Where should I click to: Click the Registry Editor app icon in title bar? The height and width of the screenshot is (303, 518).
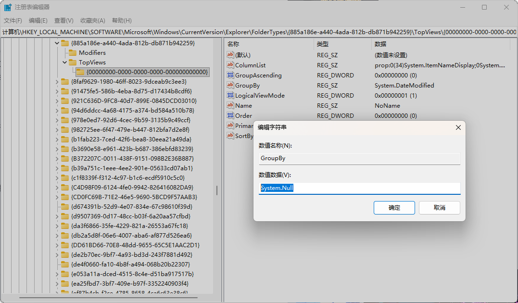tap(8, 7)
